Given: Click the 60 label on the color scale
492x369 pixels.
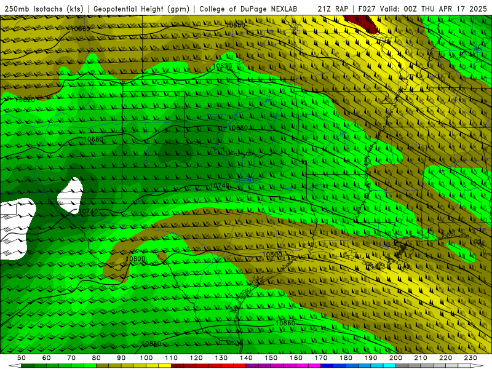Looking at the screenshot, I should 47,358.
